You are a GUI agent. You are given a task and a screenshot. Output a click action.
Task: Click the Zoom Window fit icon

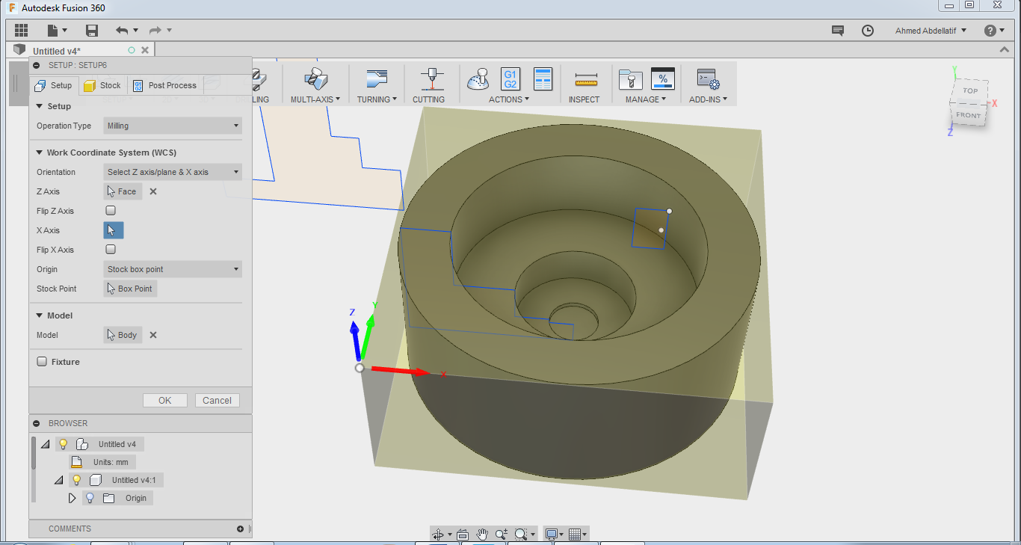click(x=521, y=535)
